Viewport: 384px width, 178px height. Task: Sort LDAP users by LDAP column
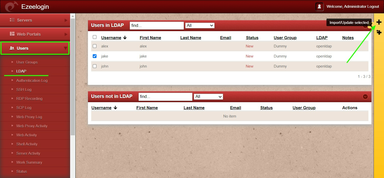(322, 38)
